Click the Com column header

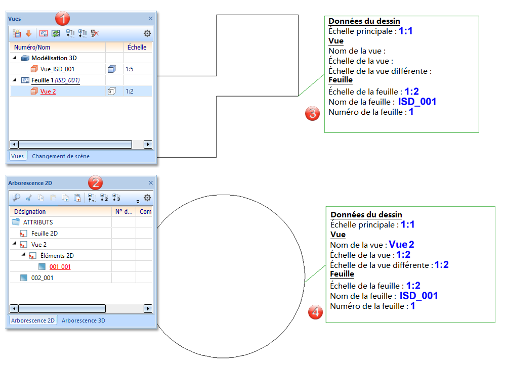[x=145, y=212]
